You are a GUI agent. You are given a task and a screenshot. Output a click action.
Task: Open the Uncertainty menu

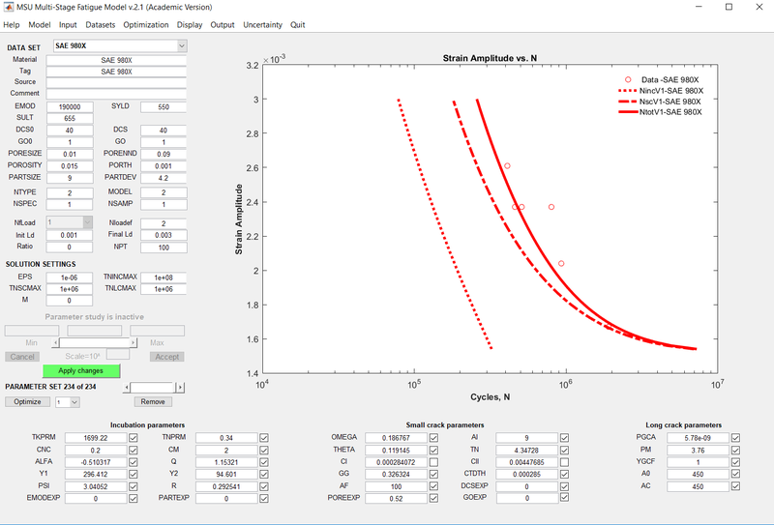(262, 24)
